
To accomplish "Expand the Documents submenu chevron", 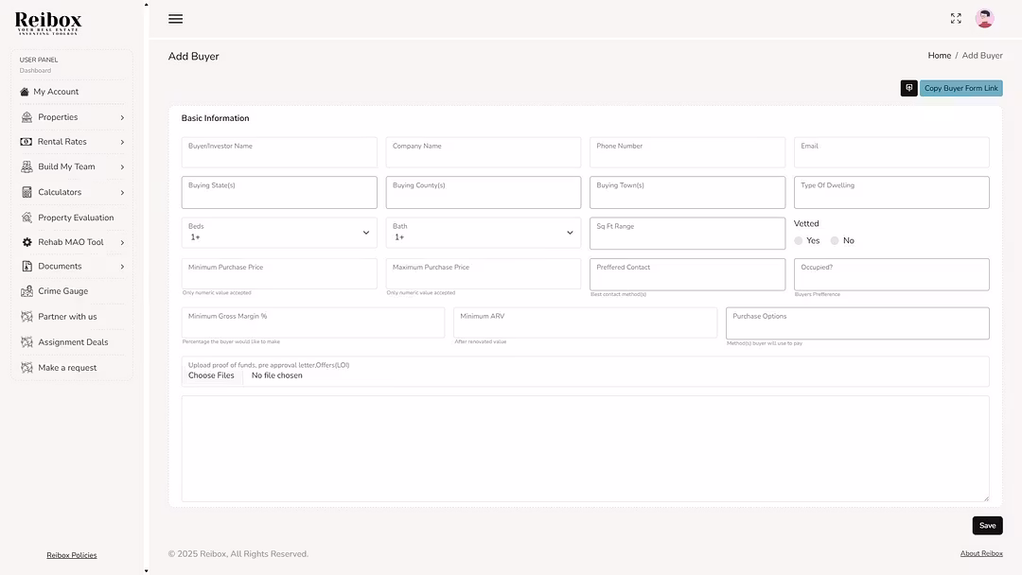I will tap(122, 267).
